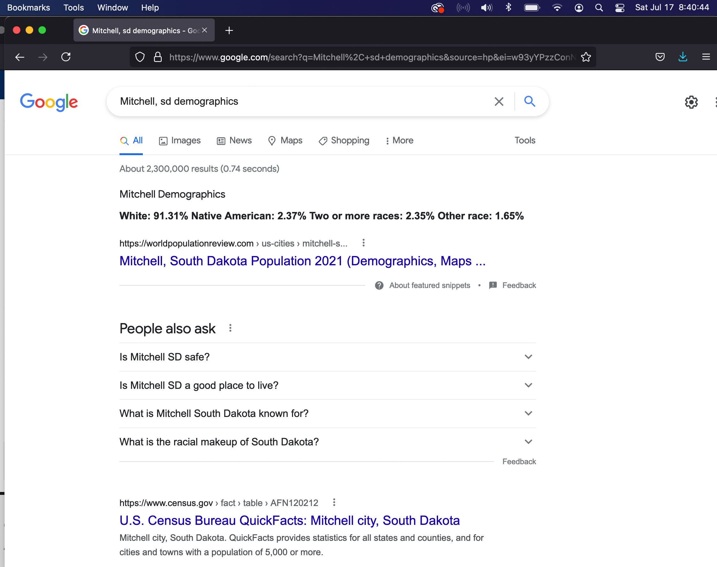717x567 pixels.
Task: Click the Bluetooth menu bar icon
Action: (x=508, y=7)
